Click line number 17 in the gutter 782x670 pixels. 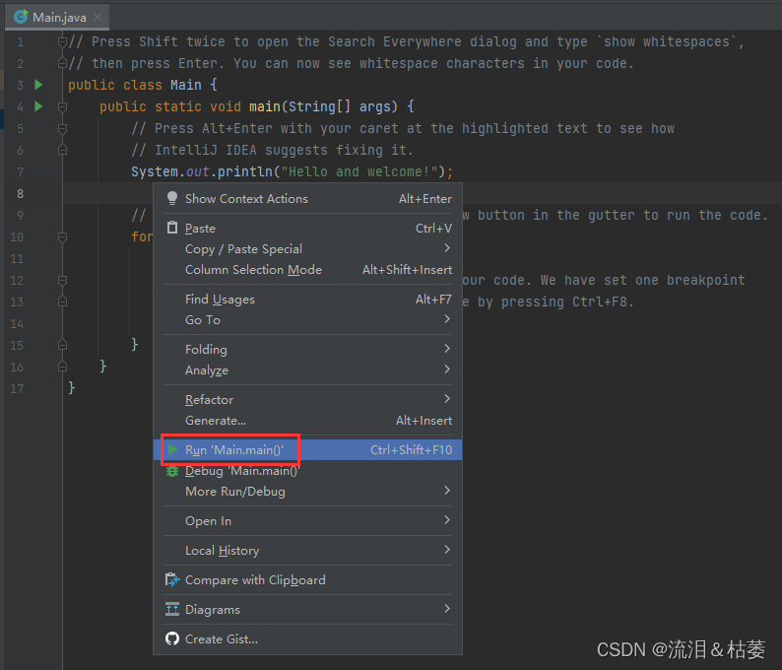coord(17,388)
